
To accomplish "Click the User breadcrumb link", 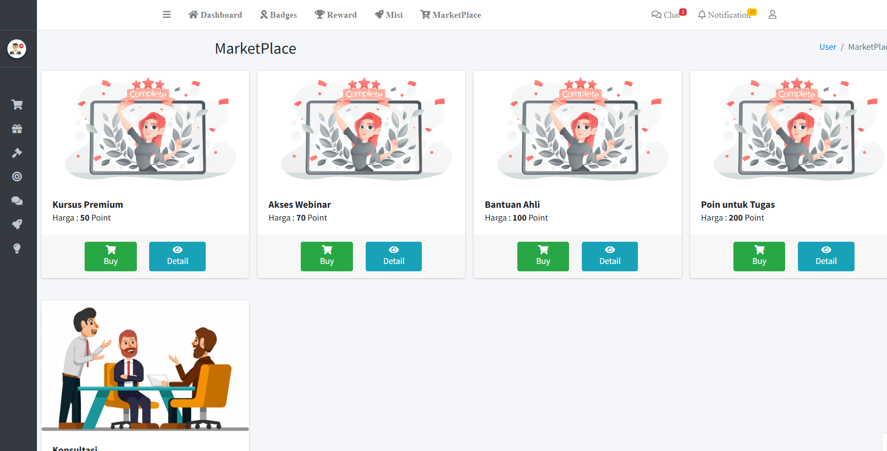I will click(x=827, y=47).
